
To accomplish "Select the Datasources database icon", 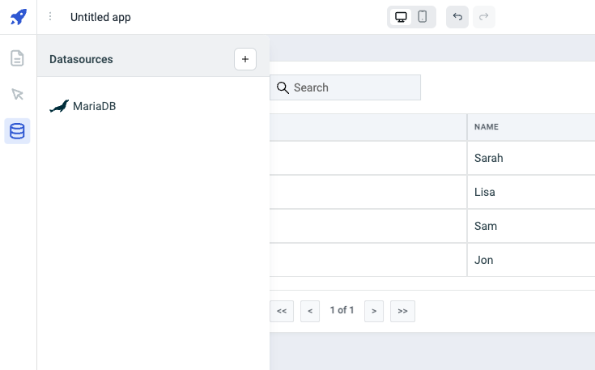I will tap(18, 131).
